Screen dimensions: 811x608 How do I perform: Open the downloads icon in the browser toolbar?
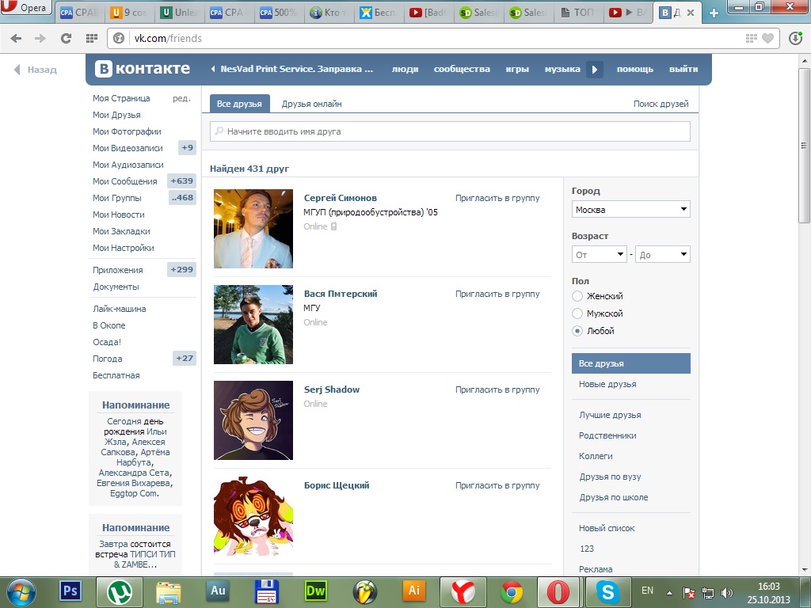click(795, 38)
